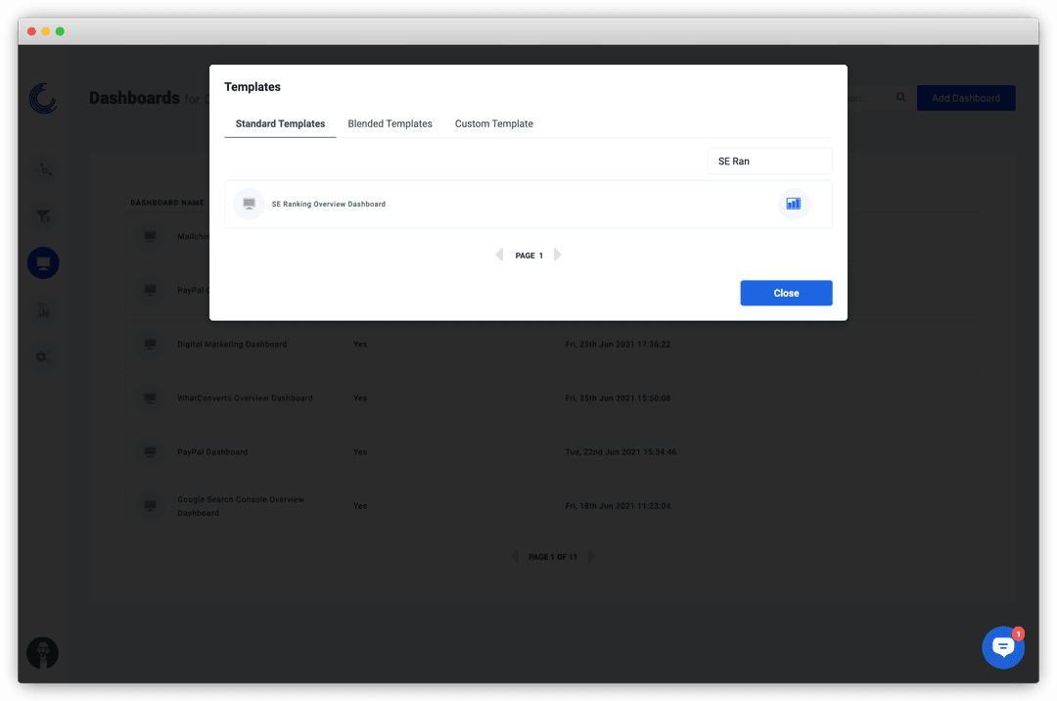Screen dimensions: 1057x701
Task: Open the chat support bubble
Action: [1003, 648]
